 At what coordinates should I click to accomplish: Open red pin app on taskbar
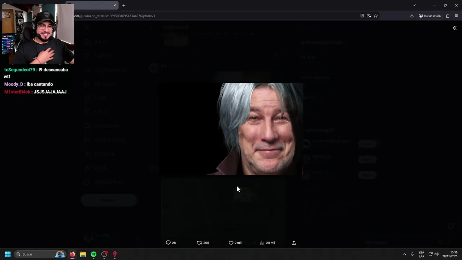click(x=115, y=254)
